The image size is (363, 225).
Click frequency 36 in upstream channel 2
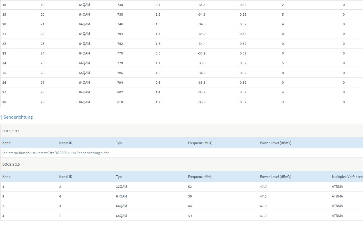[x=190, y=196]
